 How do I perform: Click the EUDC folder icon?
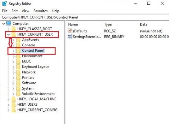[x=18, y=61]
